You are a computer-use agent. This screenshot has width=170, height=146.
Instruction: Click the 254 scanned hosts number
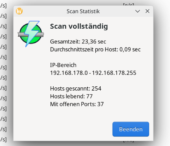96,89
